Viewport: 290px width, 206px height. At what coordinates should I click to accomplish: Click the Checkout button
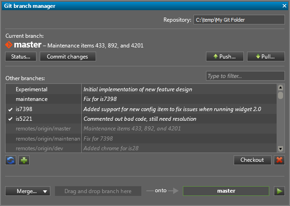[x=253, y=160]
